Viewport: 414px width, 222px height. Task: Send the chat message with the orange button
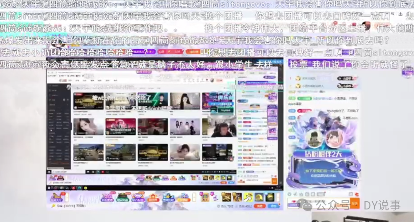(x=354, y=203)
